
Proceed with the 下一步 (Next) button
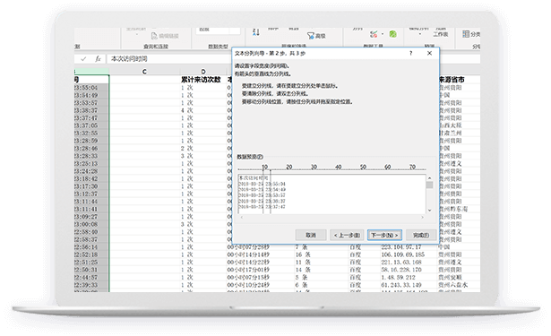(384, 235)
